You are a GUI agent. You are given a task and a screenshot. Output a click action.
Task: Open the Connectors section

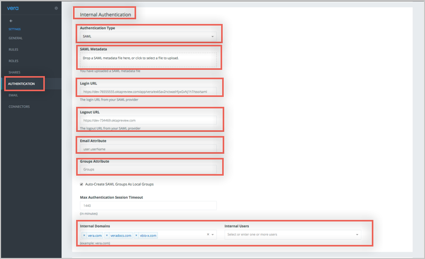pyautogui.click(x=19, y=107)
